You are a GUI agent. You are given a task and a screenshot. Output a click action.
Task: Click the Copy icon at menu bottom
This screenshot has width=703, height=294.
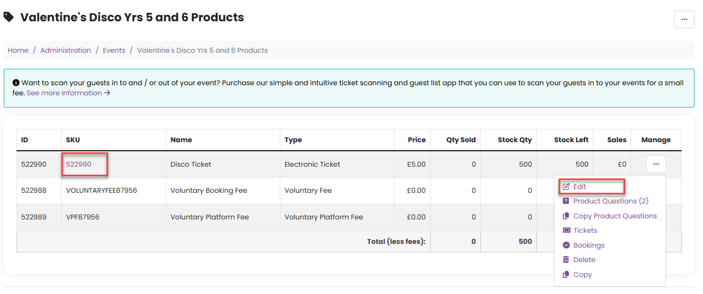(566, 275)
